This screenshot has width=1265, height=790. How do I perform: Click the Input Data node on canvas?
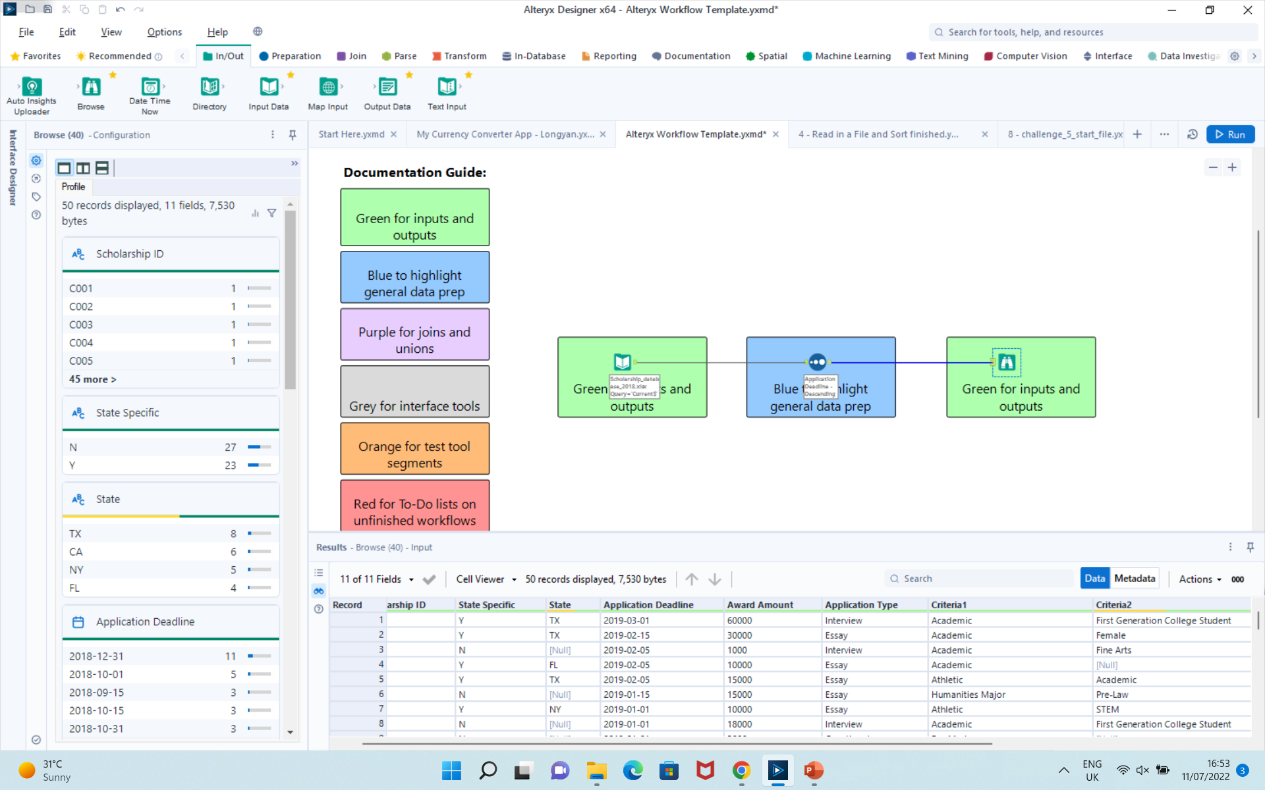click(x=623, y=361)
